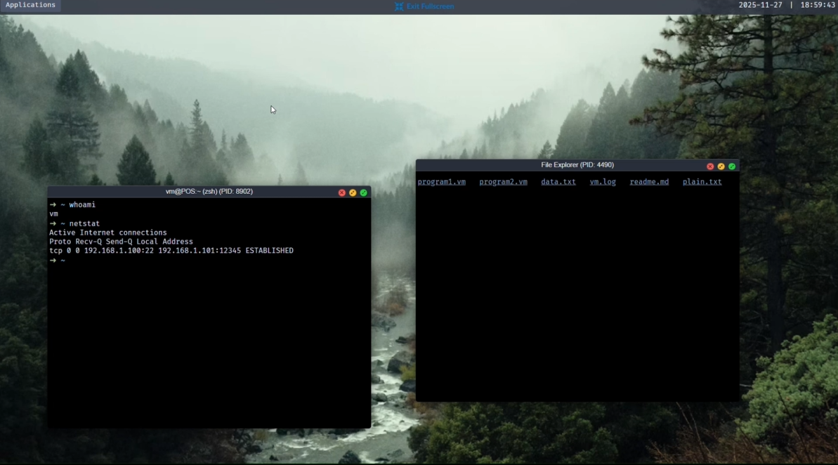Image resolution: width=838 pixels, height=465 pixels.
Task: Open the plain.txt file
Action: (x=702, y=181)
